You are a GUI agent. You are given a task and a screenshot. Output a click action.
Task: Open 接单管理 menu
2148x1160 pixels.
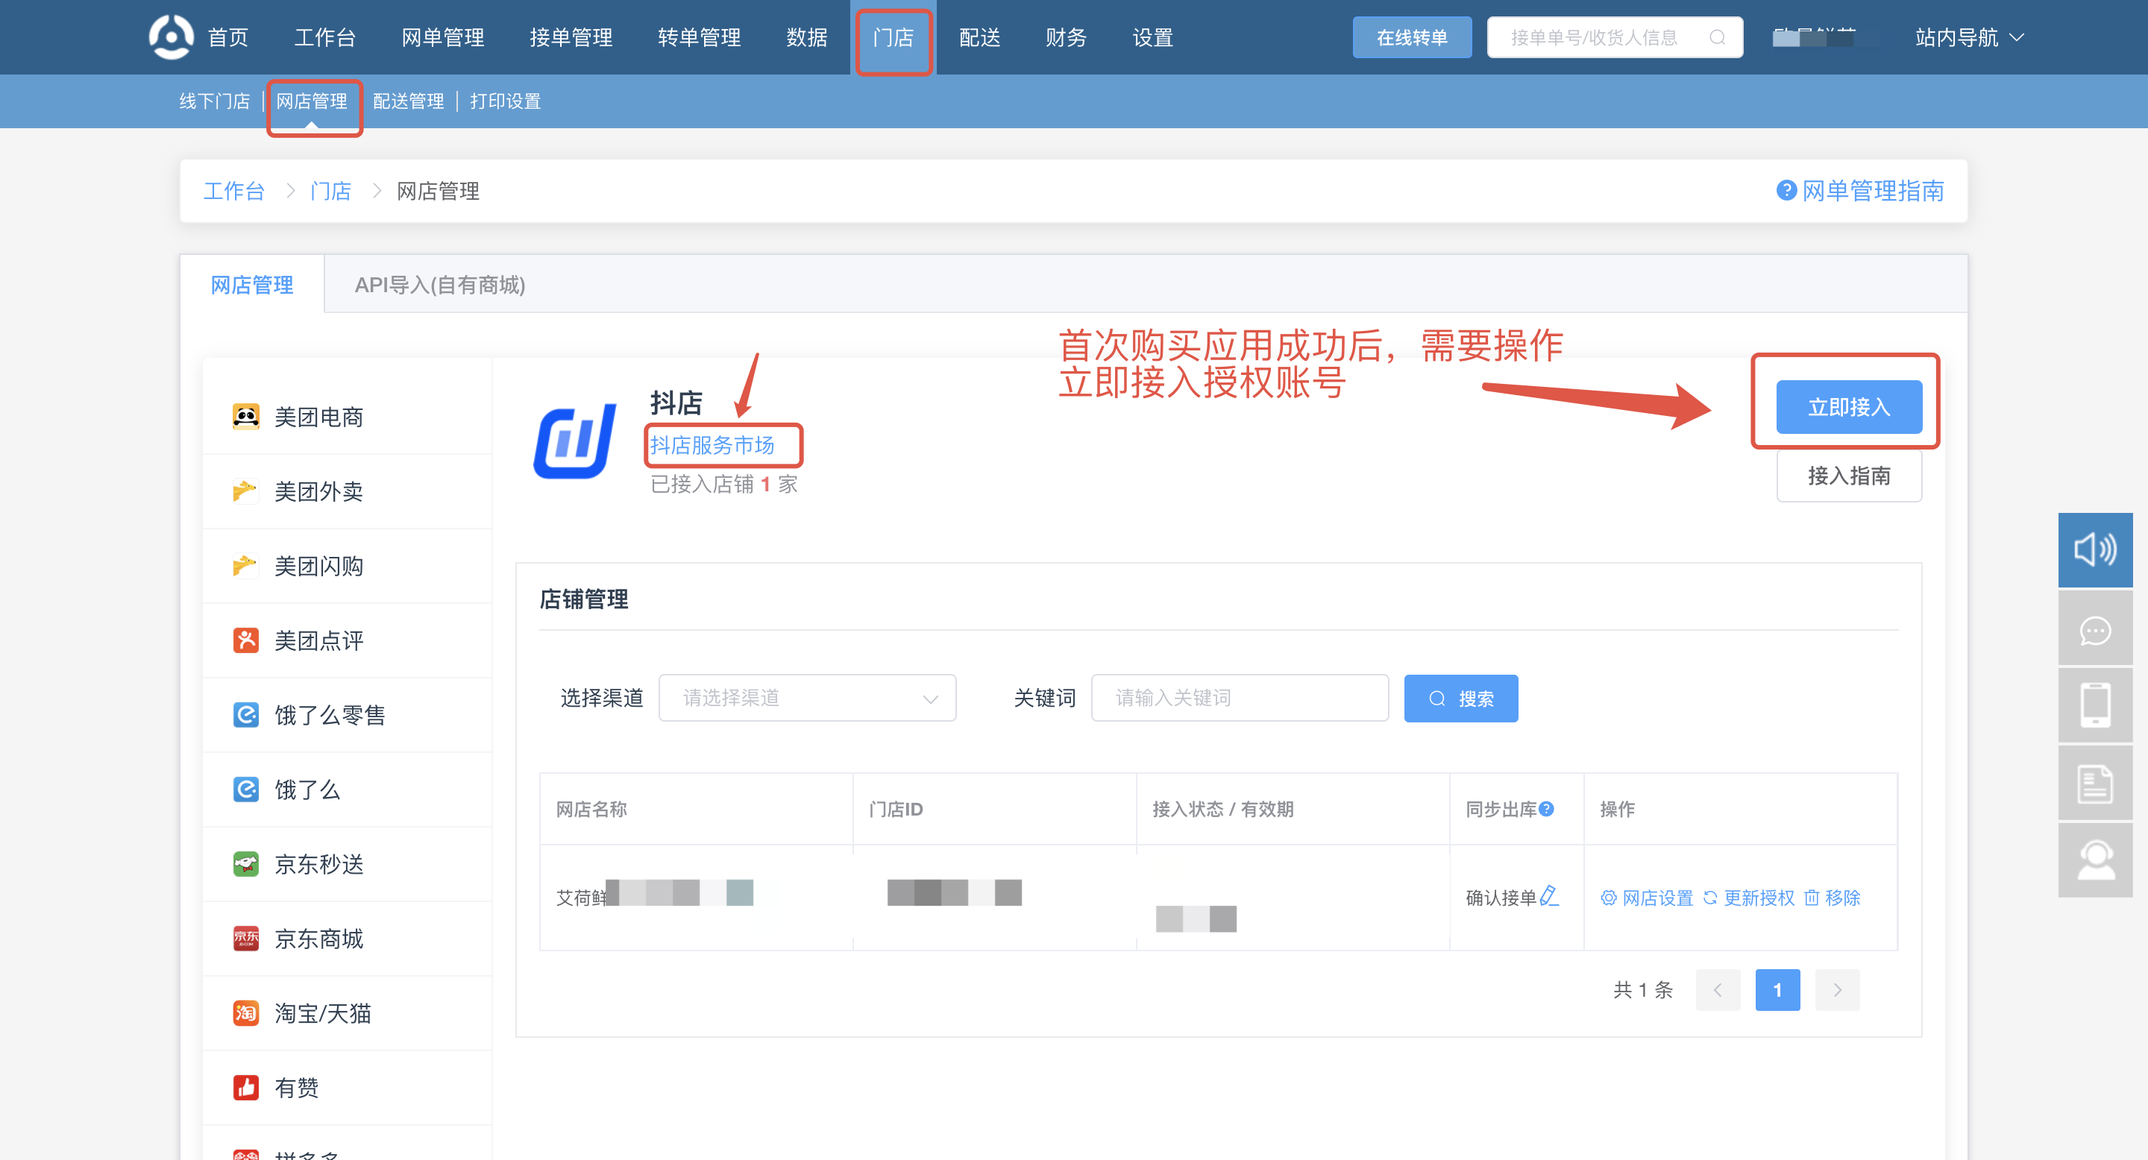click(571, 37)
